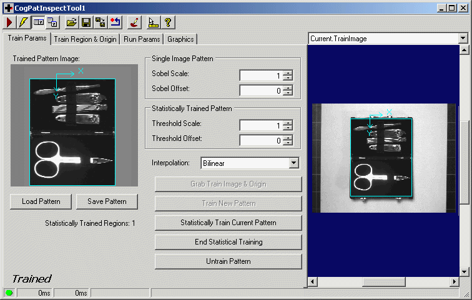Click the lightning bolt electric mode icon

[x=23, y=22]
